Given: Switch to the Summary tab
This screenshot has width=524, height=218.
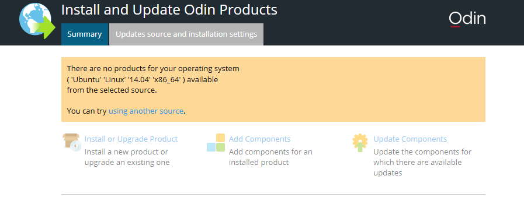Looking at the screenshot, I should (85, 34).
